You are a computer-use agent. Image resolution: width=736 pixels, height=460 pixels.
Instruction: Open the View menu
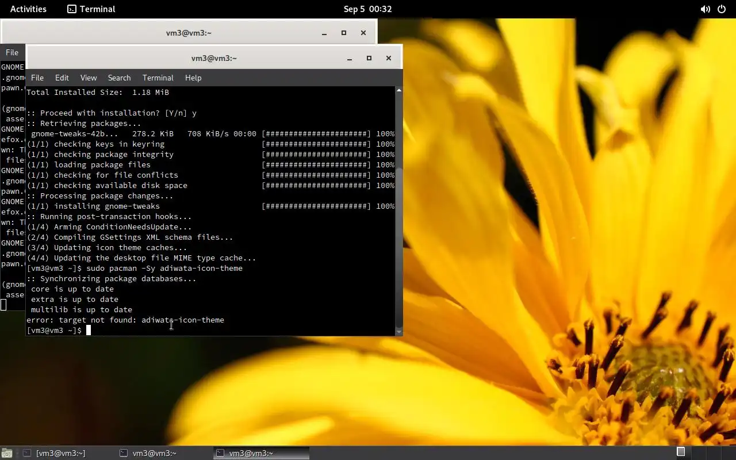88,78
